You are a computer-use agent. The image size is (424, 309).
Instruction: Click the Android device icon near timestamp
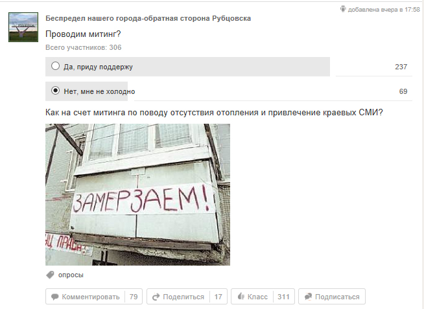pos(343,9)
